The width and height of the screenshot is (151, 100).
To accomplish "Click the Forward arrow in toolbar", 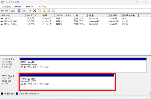I will pos(7,11).
